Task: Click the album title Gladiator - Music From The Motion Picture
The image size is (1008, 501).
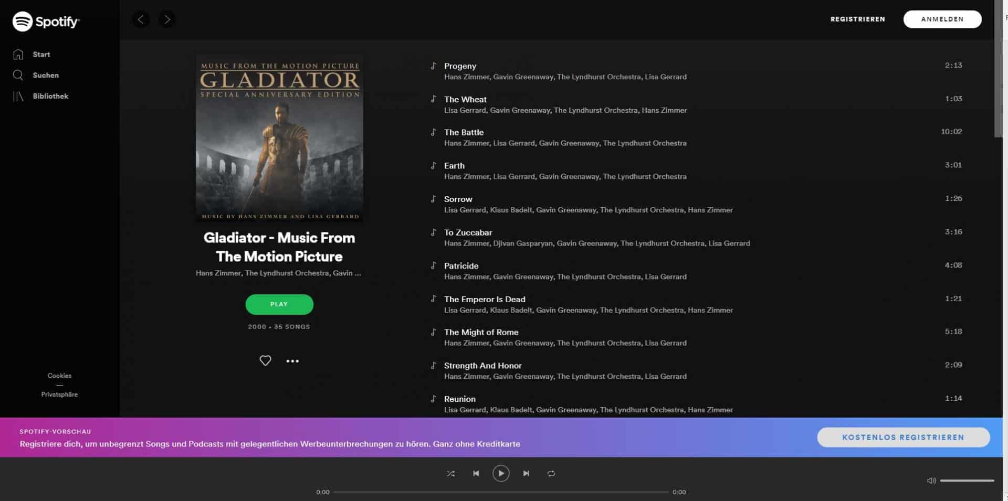Action: pyautogui.click(x=279, y=247)
